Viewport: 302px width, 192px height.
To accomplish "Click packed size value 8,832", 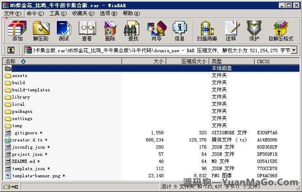I will [x=200, y=176].
